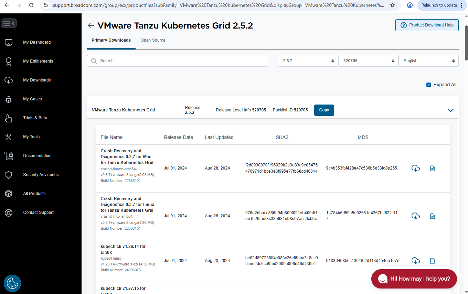
Task: Select My Tools menu item
Action: coord(31,137)
